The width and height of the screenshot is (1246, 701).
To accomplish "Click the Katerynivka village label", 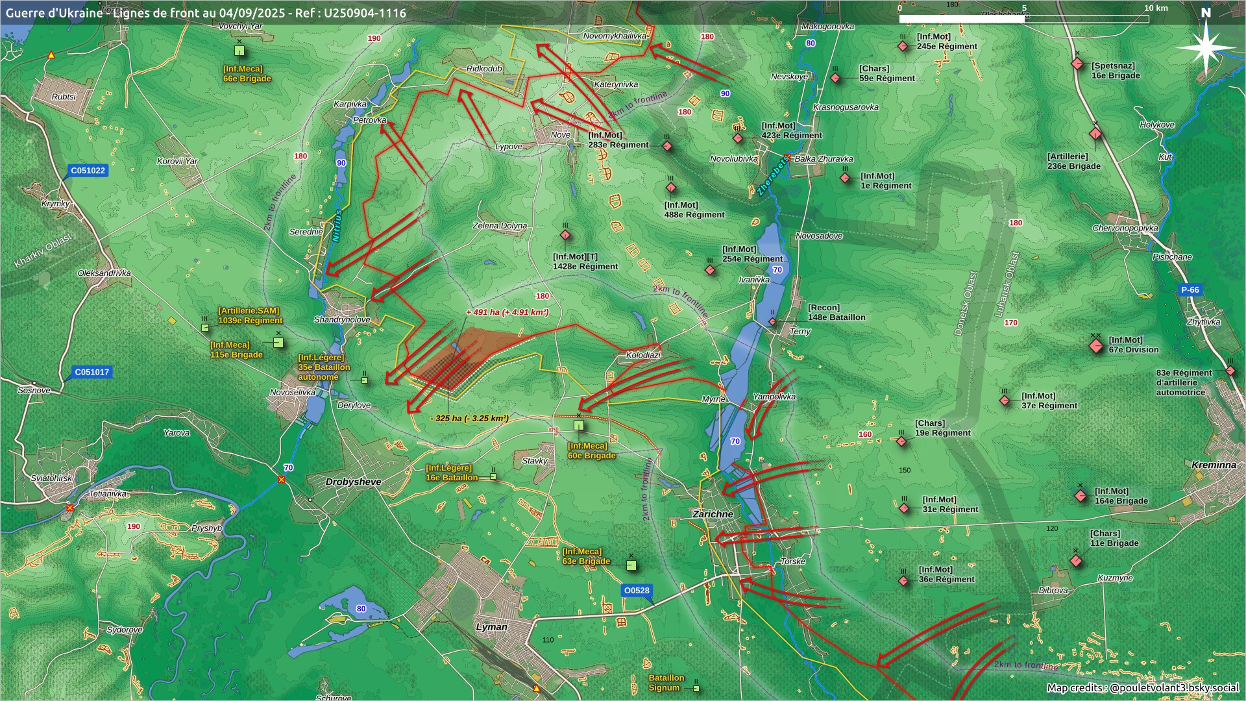I will (x=616, y=84).
